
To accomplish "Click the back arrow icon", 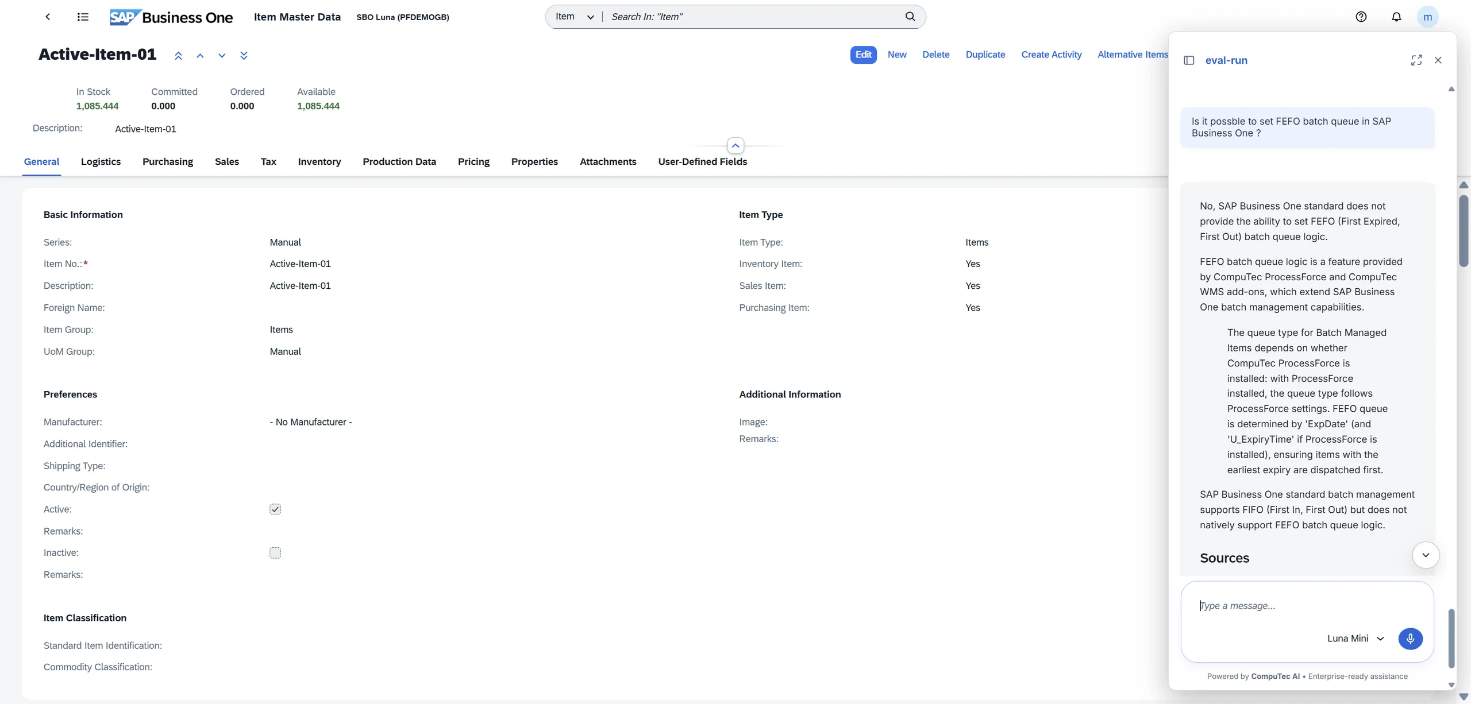I will [48, 17].
